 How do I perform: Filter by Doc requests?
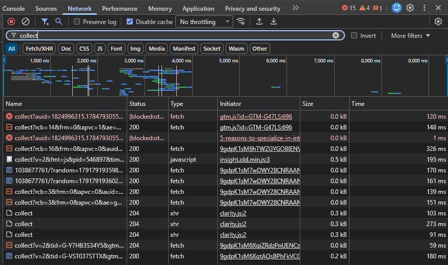coord(66,49)
